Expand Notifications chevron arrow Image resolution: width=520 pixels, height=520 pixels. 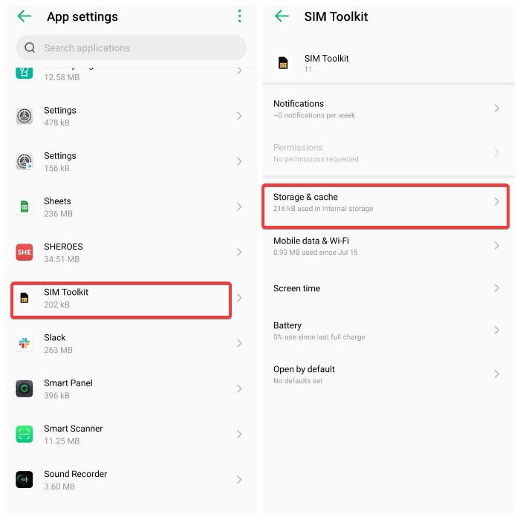[x=496, y=108]
